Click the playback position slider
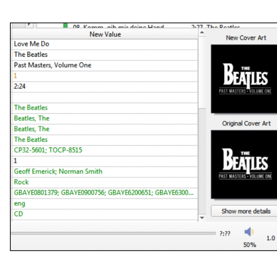 point(113,233)
